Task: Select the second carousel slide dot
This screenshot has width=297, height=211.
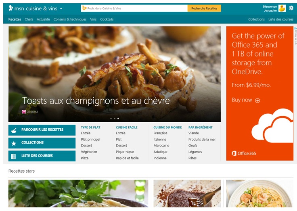Action: pyautogui.click(x=115, y=118)
